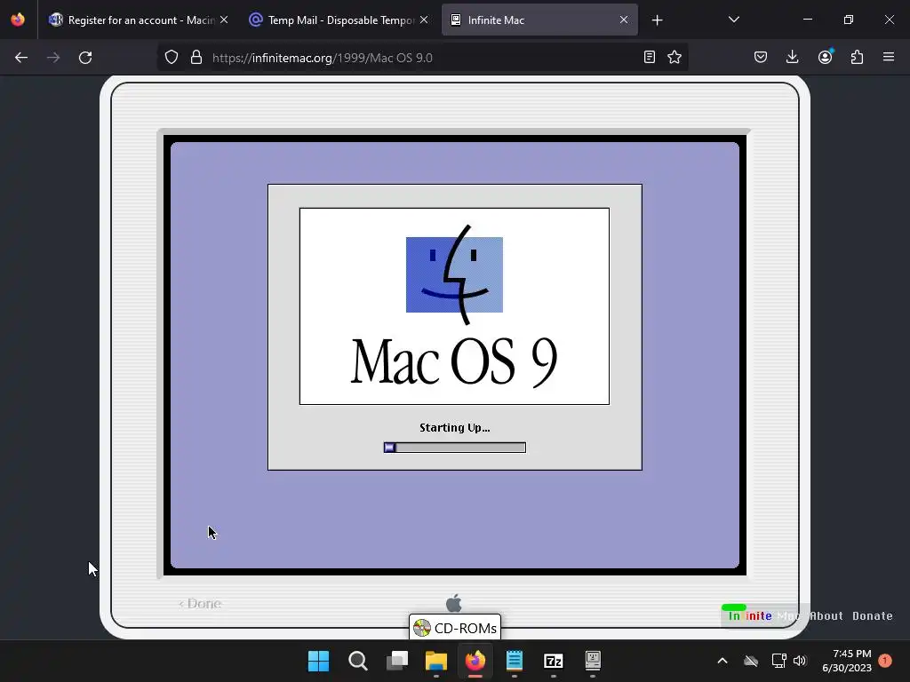Open Windows taskbar search

pyautogui.click(x=357, y=661)
